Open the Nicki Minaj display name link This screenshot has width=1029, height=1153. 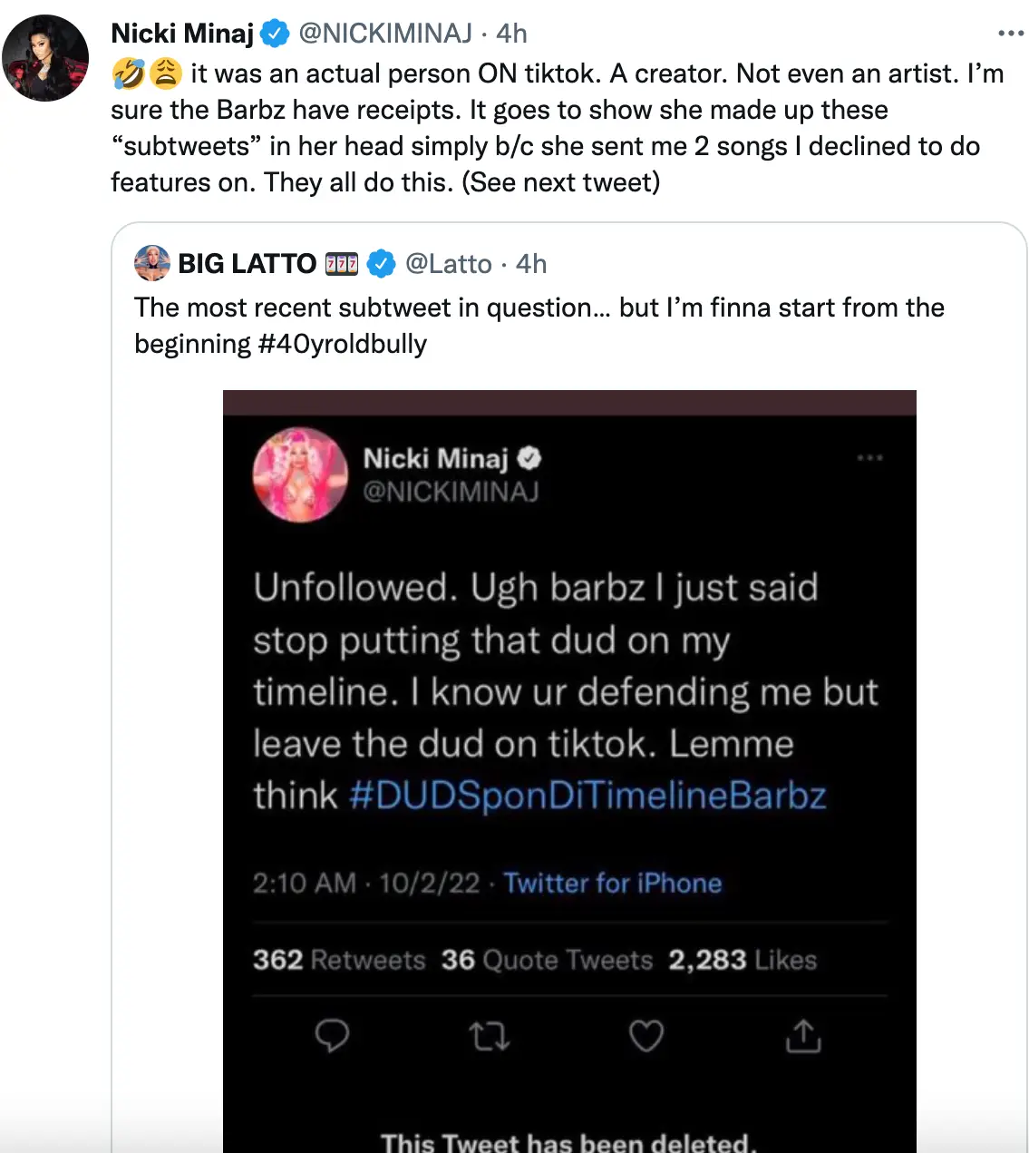182,34
